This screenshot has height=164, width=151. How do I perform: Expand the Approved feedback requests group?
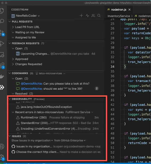pos(13,59)
